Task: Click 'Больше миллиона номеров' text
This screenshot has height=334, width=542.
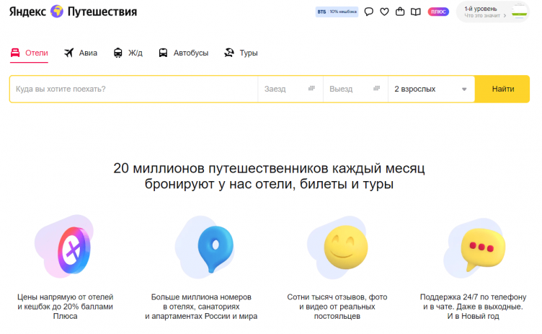Action: point(201,297)
